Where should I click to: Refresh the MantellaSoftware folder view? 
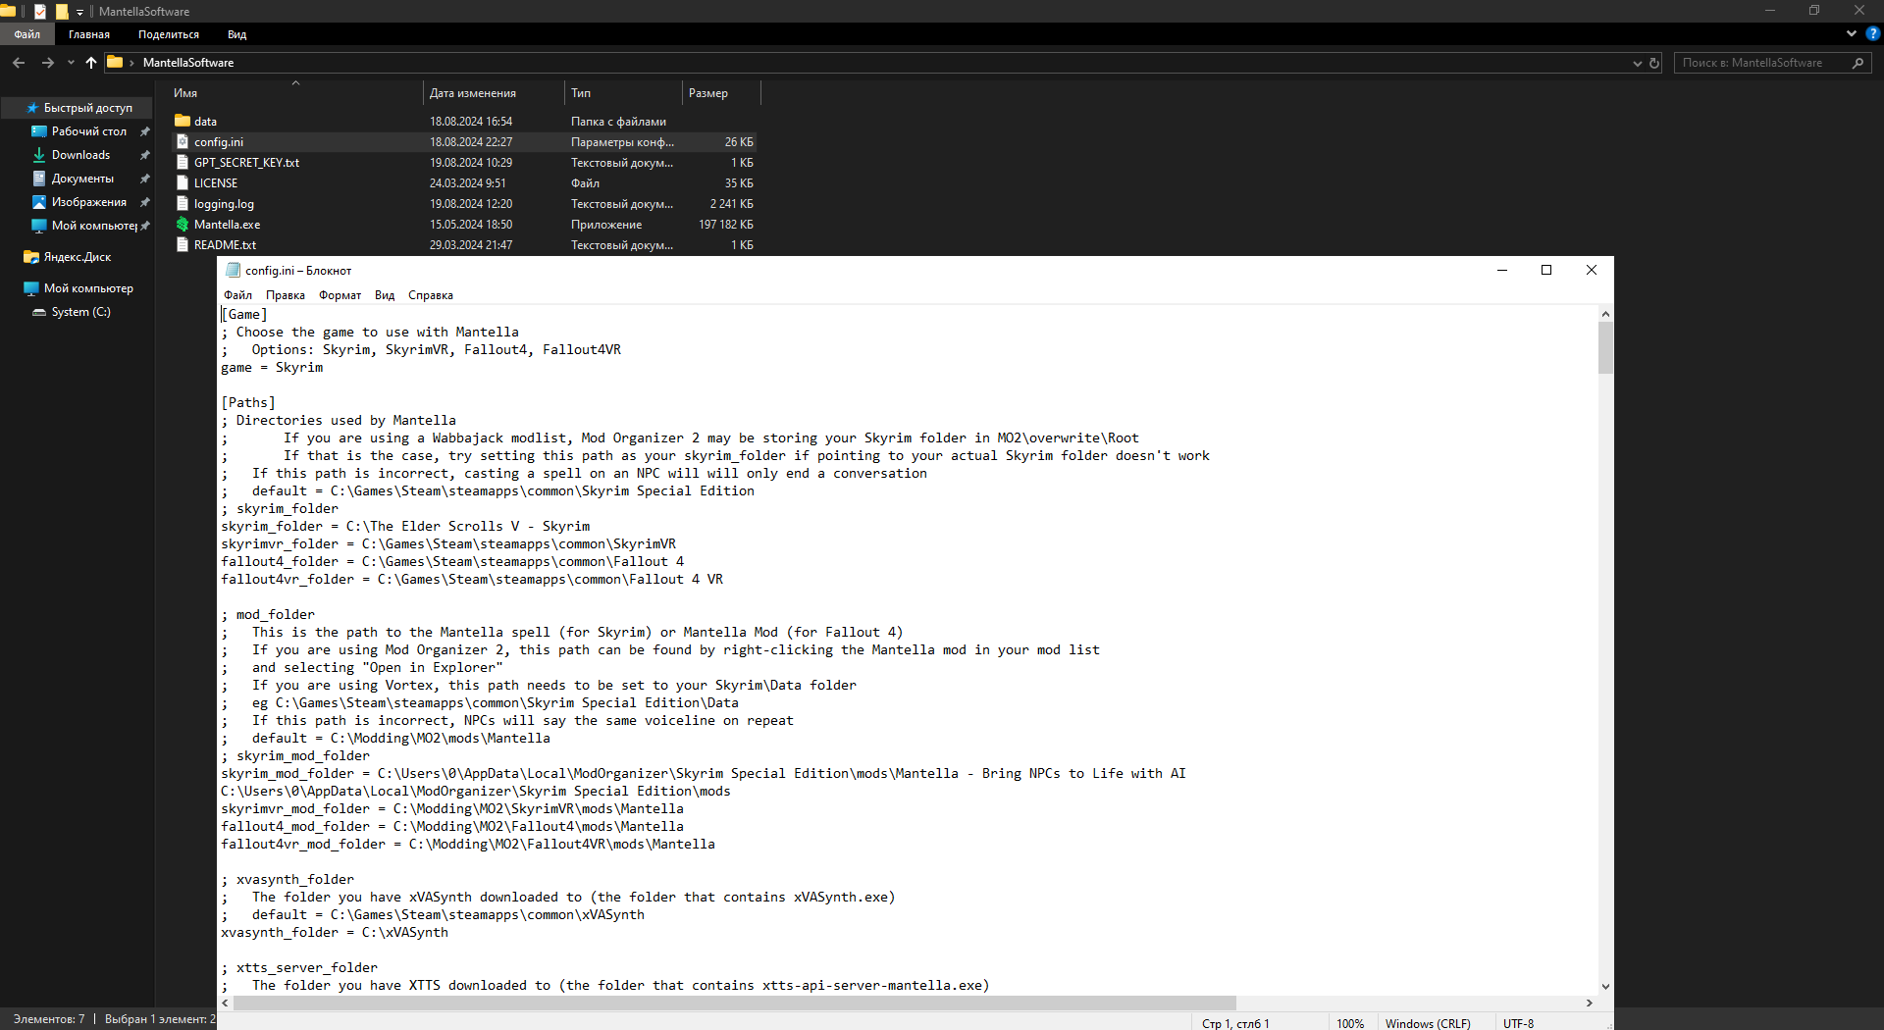1654,63
